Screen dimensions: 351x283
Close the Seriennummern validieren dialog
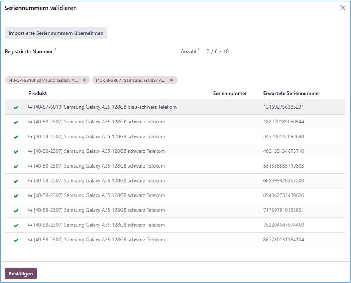click(342, 8)
